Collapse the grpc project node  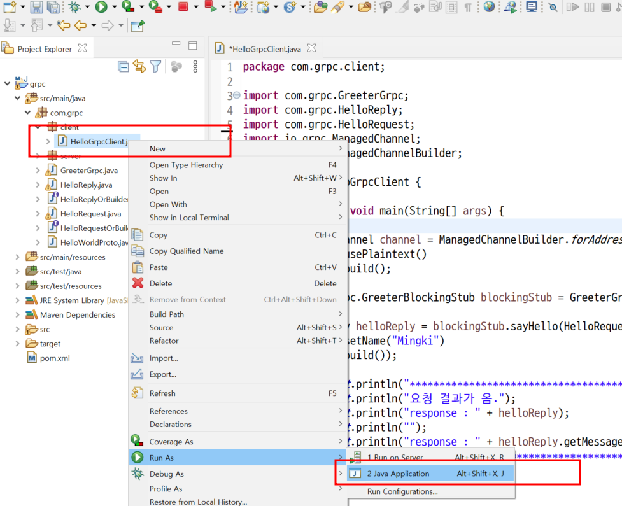(x=7, y=83)
